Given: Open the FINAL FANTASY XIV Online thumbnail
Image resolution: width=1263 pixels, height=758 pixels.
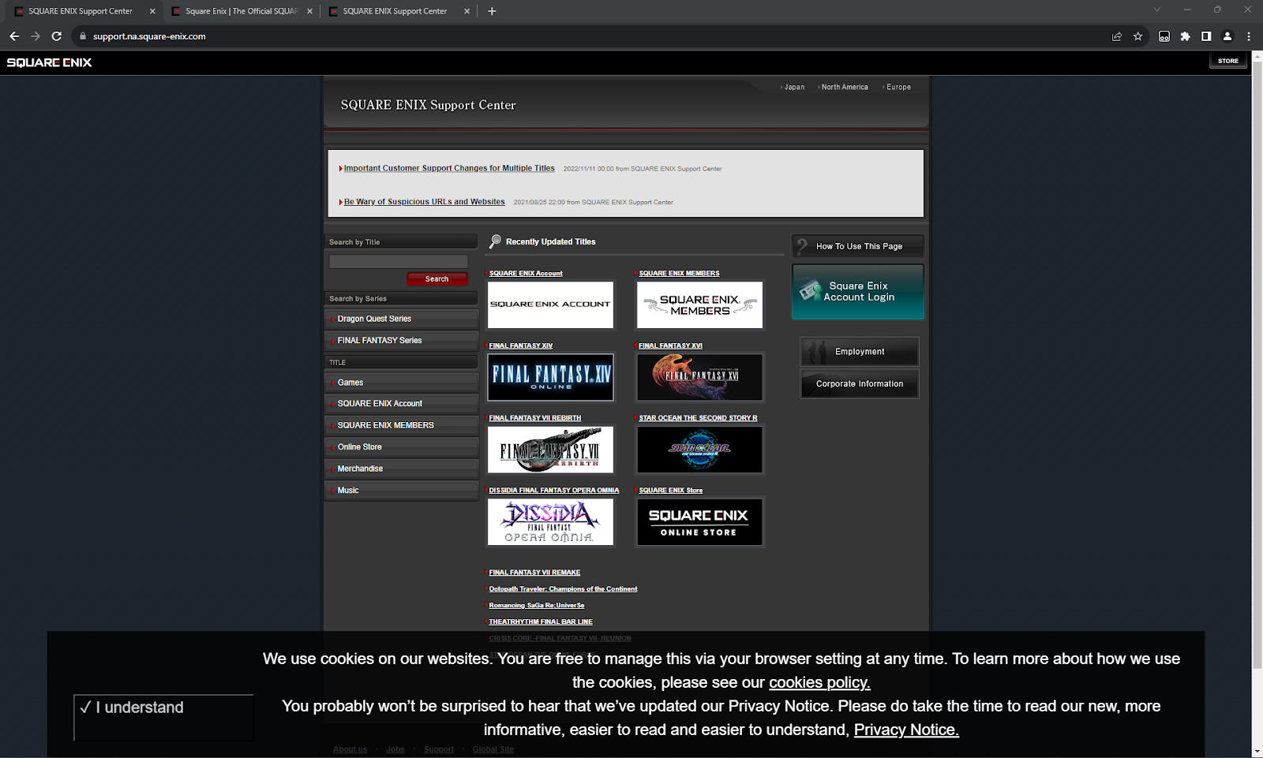Looking at the screenshot, I should tap(550, 377).
